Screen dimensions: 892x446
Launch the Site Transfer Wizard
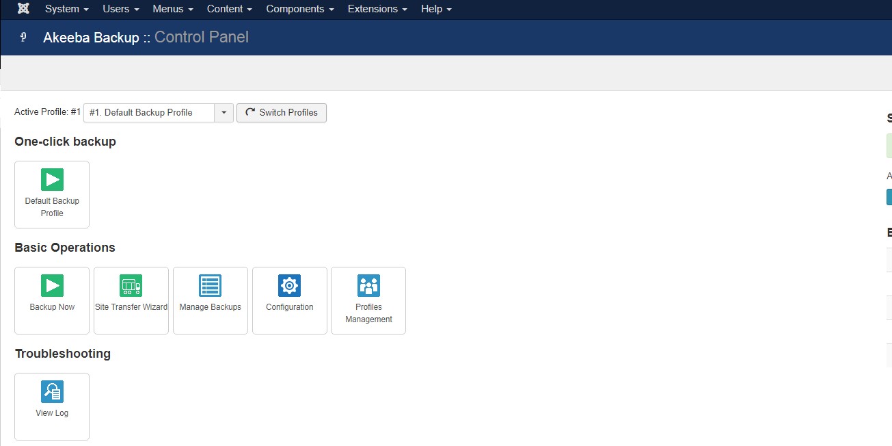pos(131,300)
